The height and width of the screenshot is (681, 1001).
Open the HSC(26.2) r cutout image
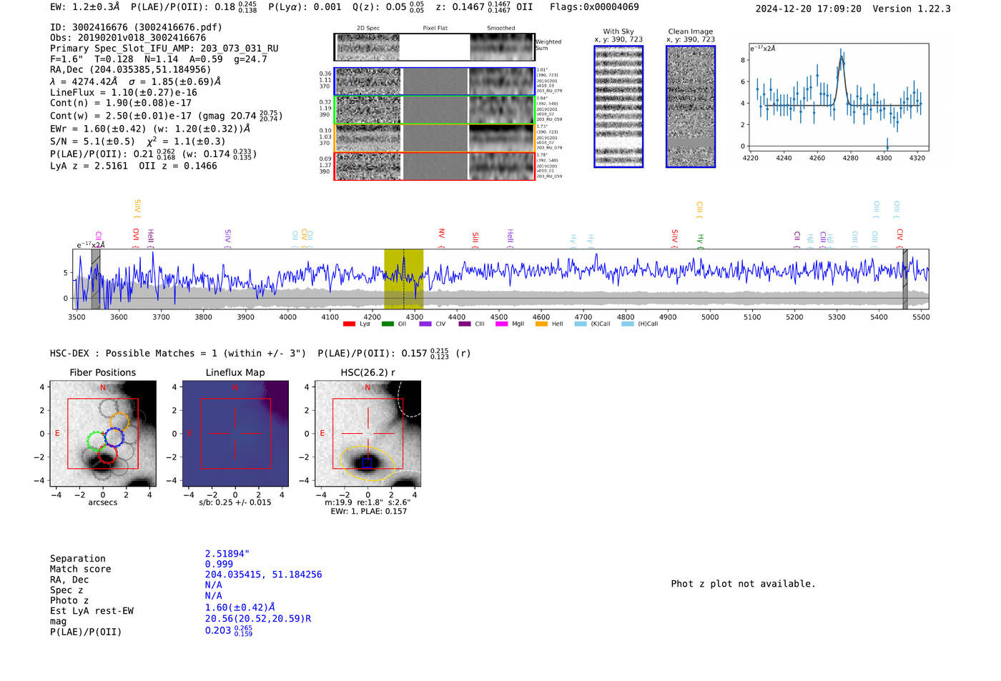368,434
